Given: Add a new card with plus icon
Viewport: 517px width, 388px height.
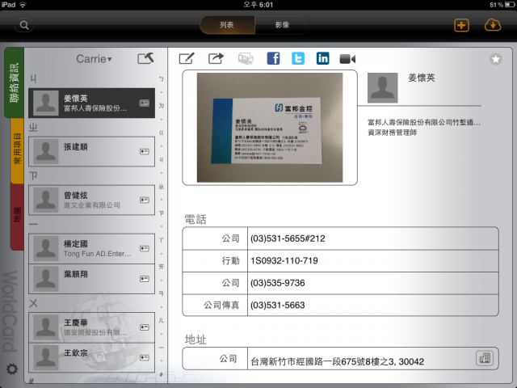Looking at the screenshot, I should coord(461,25).
